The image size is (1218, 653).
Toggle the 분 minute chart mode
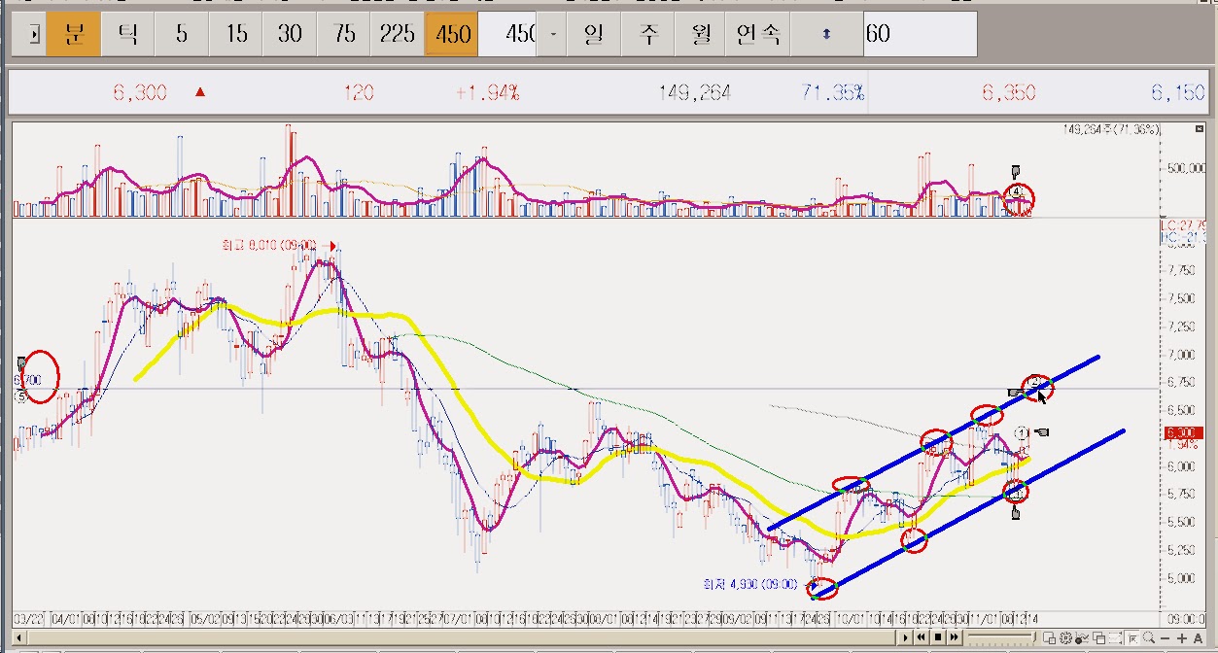pos(74,32)
